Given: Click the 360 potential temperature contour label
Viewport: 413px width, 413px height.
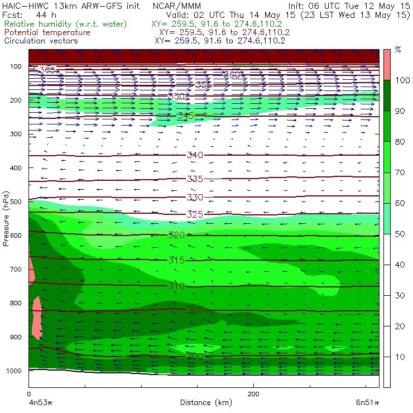Looking at the screenshot, I should (232, 75).
